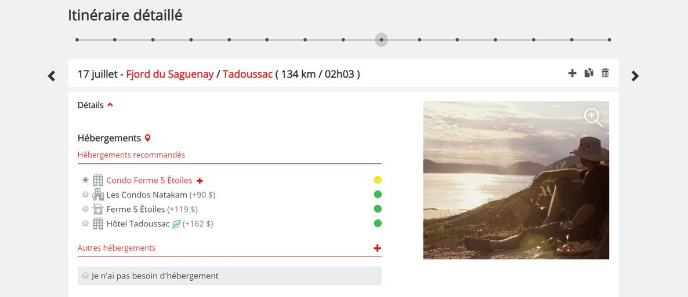688x297 pixels.
Task: Click the '17 juillet' date text
Action: [x=98, y=74]
